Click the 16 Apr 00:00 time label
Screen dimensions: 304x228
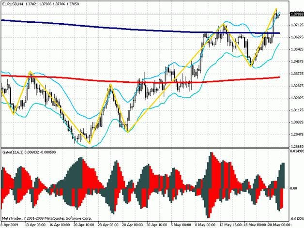pyautogui.click(x=60, y=225)
